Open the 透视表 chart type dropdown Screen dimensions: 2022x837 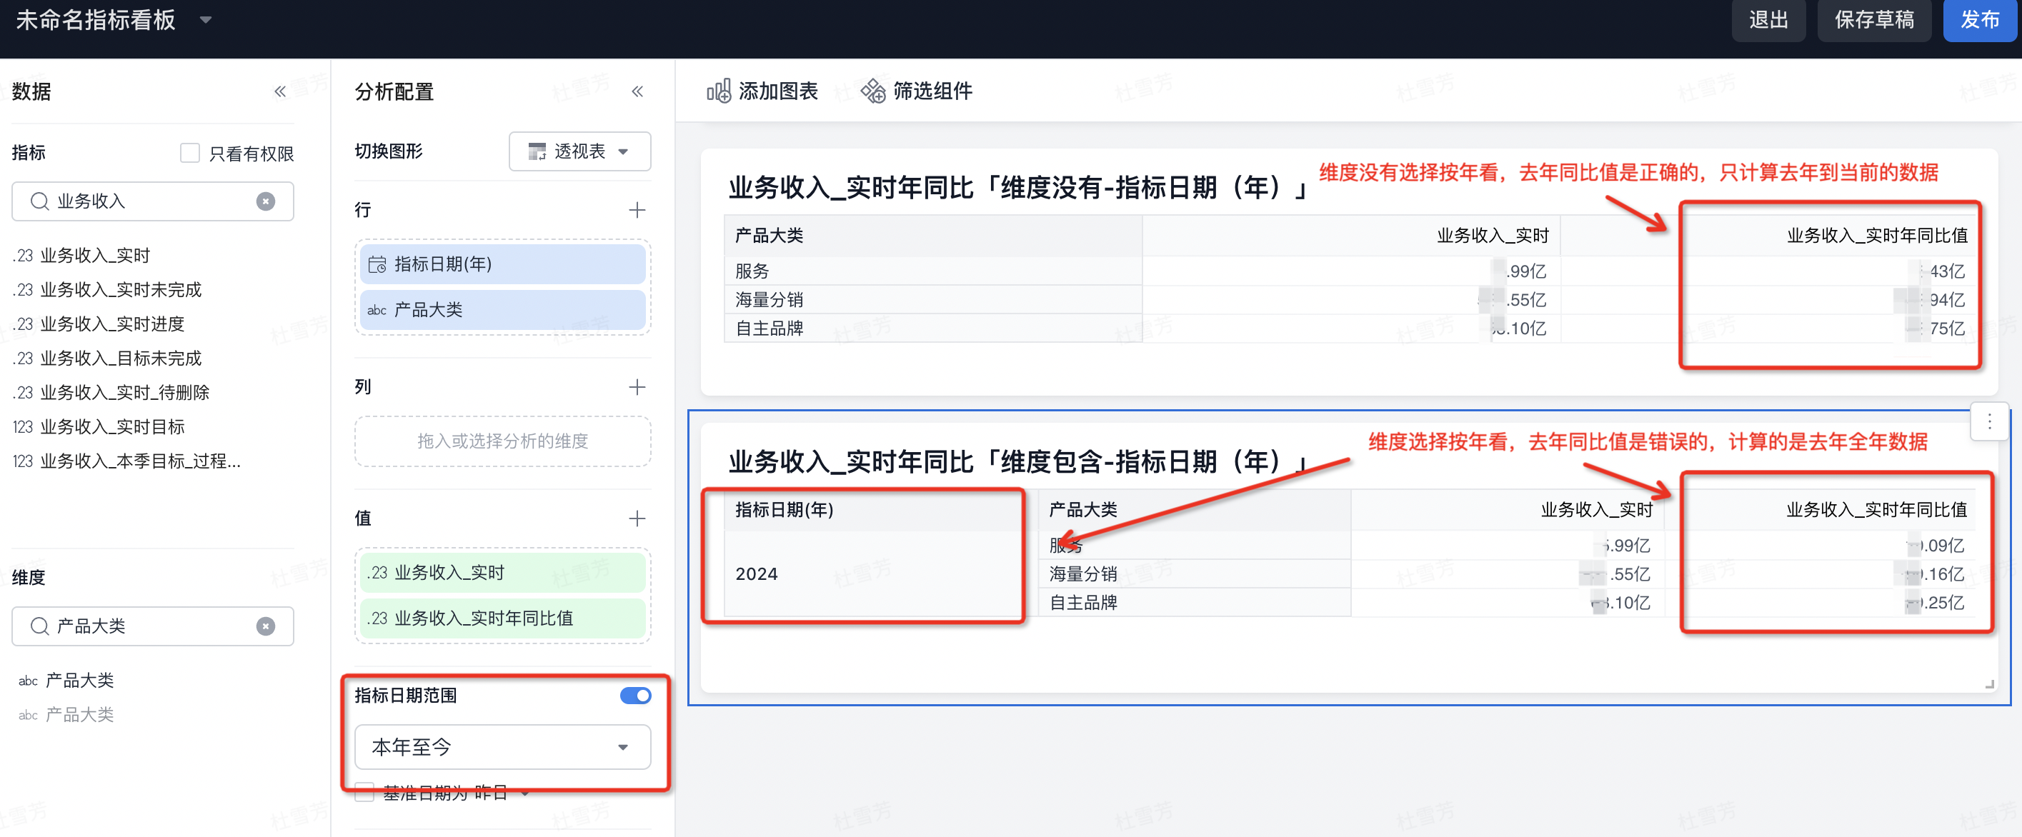click(x=579, y=151)
